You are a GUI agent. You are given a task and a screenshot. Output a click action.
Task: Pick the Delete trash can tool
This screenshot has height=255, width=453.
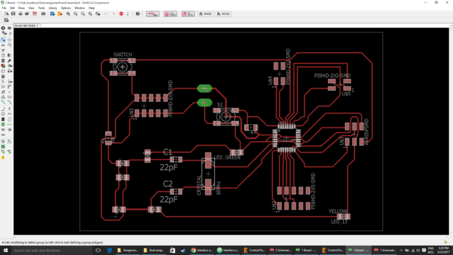[3, 61]
